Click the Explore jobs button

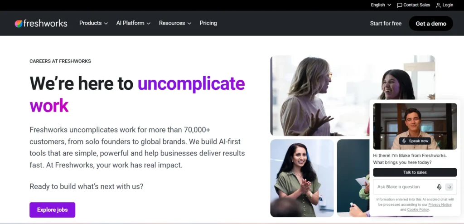click(53, 210)
